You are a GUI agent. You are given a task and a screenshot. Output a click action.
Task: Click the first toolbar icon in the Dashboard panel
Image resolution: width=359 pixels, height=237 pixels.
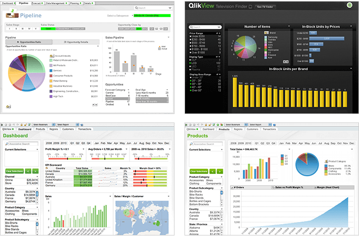coord(2,125)
